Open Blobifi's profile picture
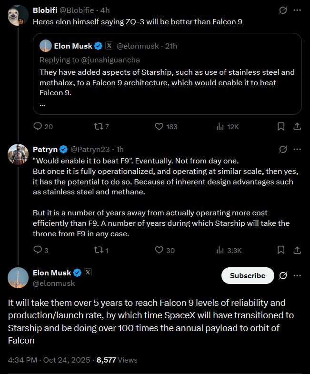 coord(18,15)
